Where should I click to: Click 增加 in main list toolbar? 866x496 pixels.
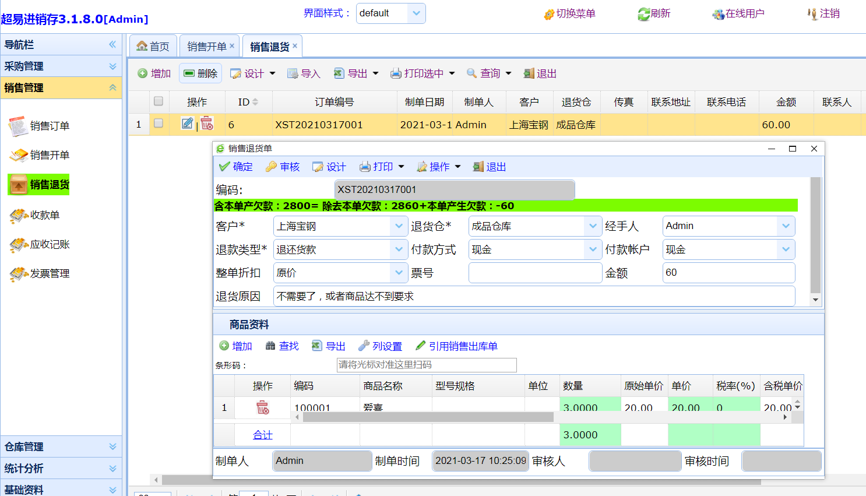pos(154,73)
